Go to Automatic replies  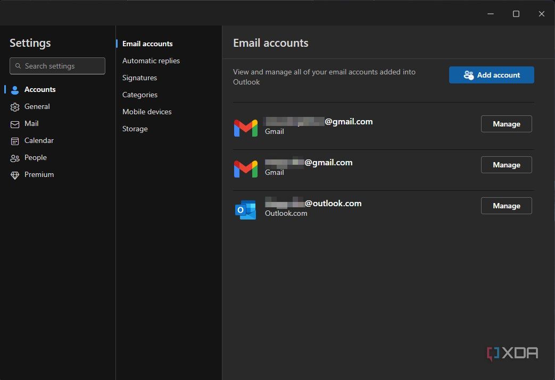tap(151, 61)
